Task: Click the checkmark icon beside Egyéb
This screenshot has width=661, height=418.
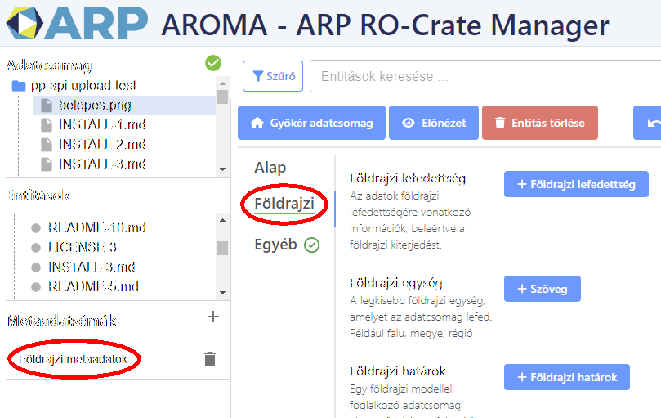Action: pos(312,245)
